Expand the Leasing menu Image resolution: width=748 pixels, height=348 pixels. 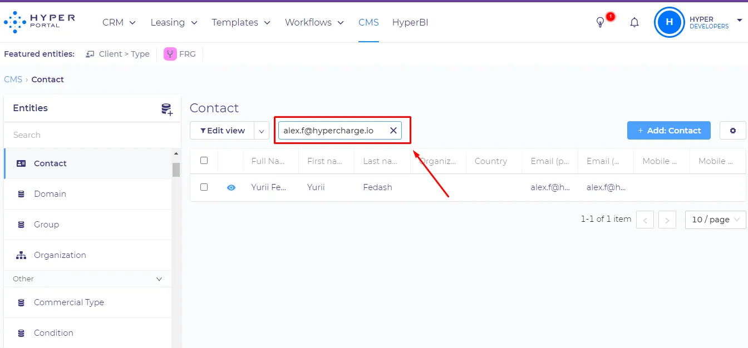click(x=174, y=22)
